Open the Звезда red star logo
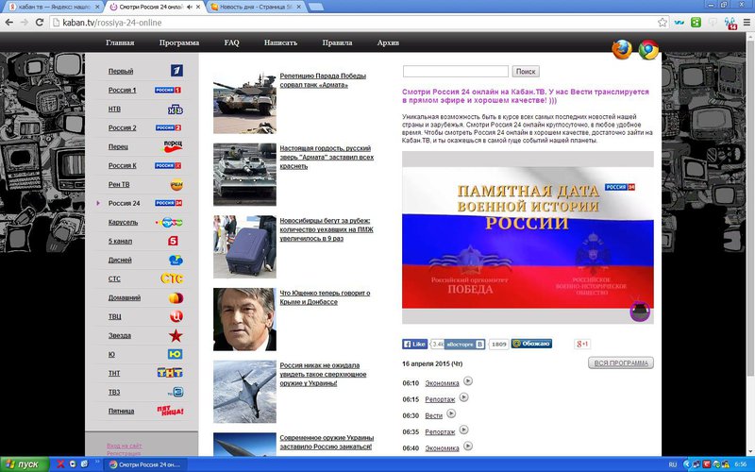 coord(175,335)
